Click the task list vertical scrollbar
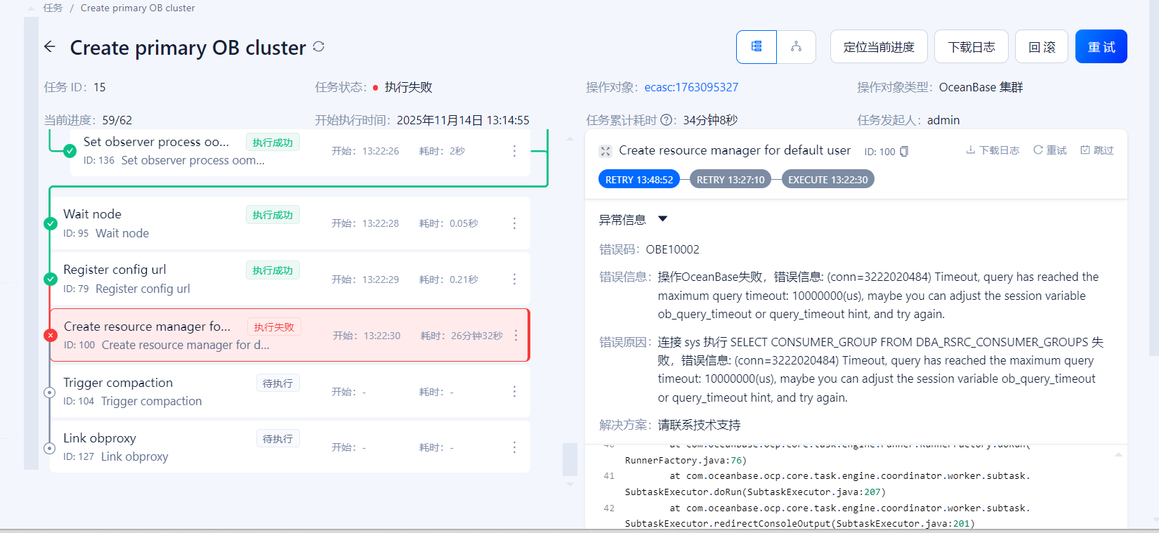 click(x=570, y=459)
